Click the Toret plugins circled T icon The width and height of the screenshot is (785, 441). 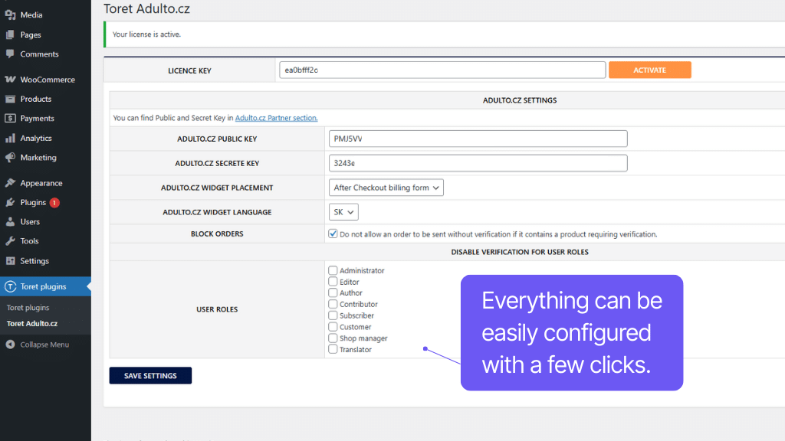pyautogui.click(x=10, y=286)
